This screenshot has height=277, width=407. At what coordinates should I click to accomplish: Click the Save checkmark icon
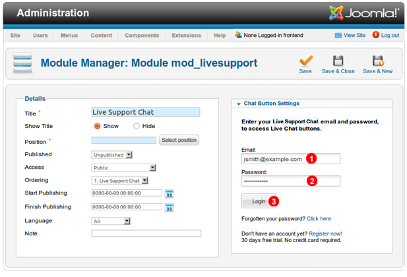306,61
